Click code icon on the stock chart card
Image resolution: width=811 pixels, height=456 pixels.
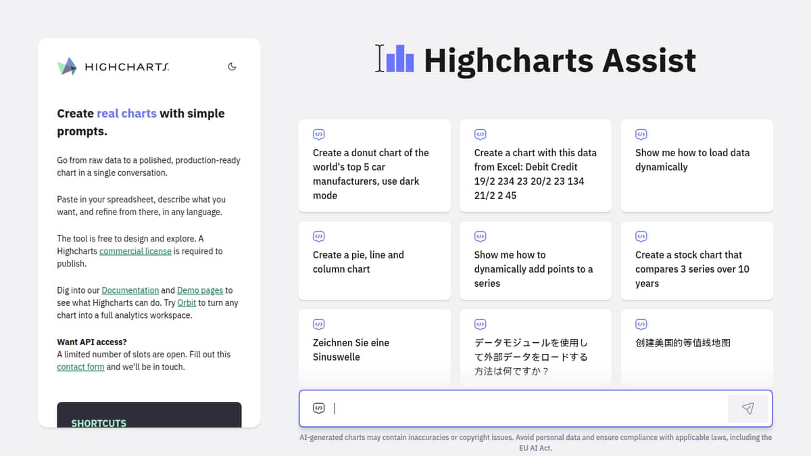[x=641, y=237]
